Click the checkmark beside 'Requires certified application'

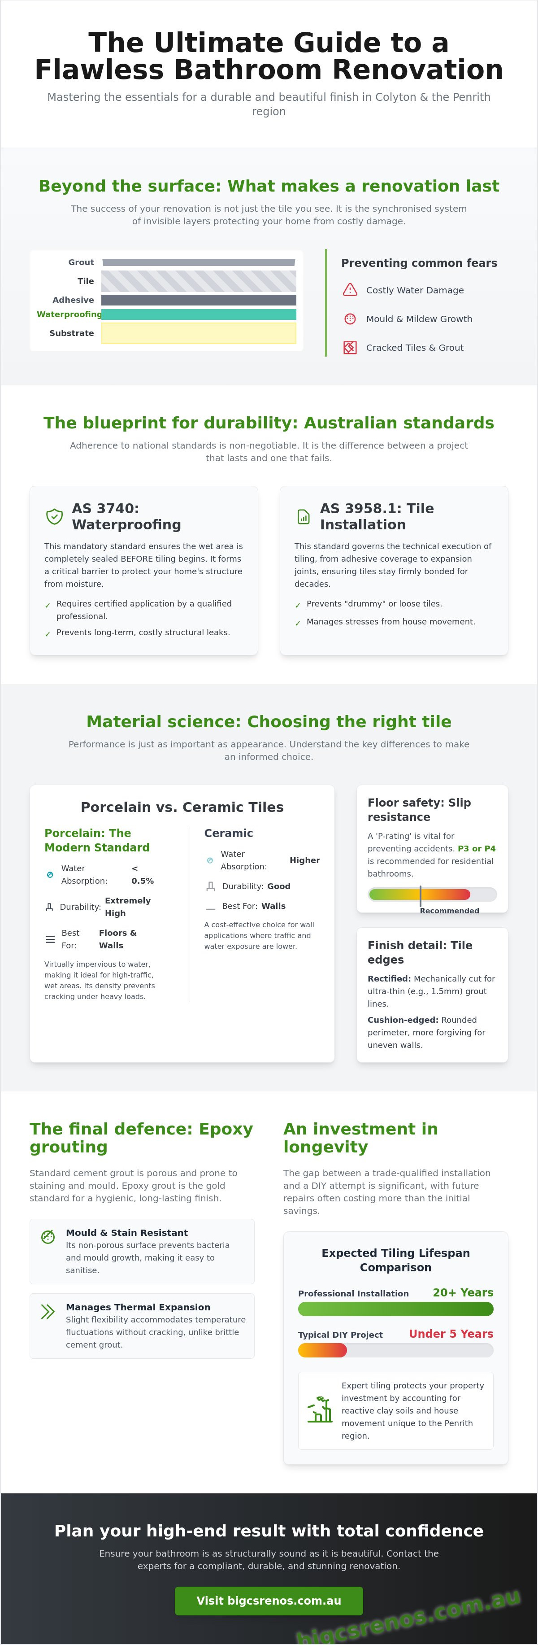47,605
